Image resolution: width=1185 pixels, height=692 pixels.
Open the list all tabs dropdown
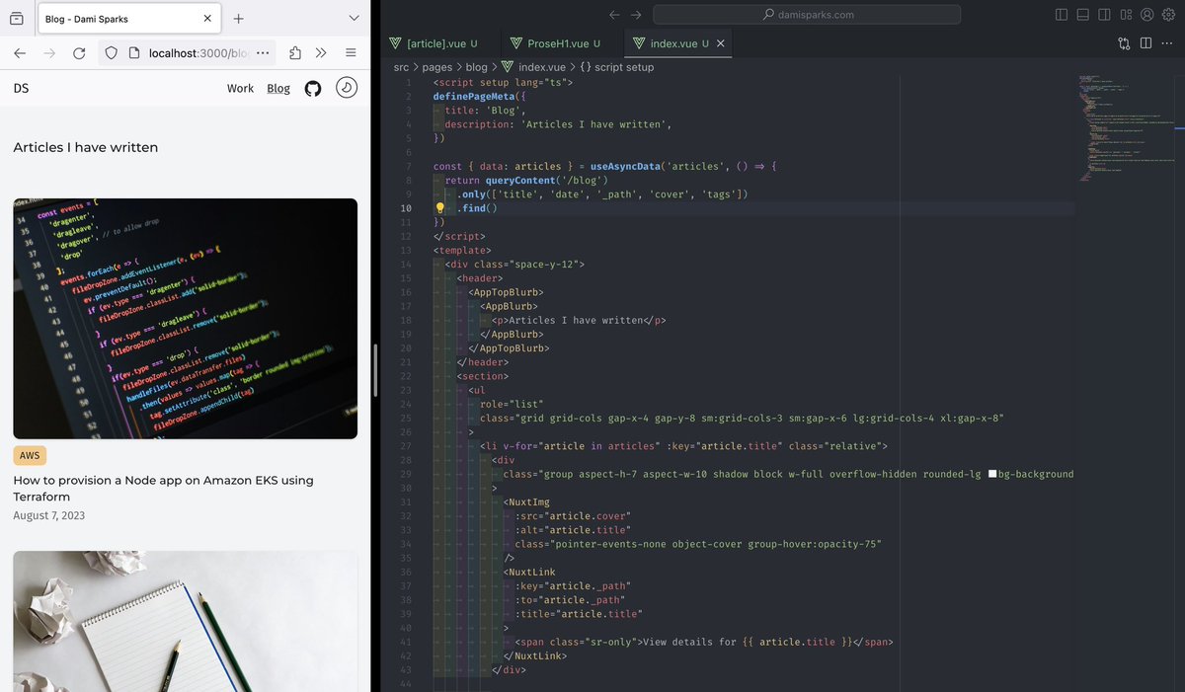pos(354,19)
